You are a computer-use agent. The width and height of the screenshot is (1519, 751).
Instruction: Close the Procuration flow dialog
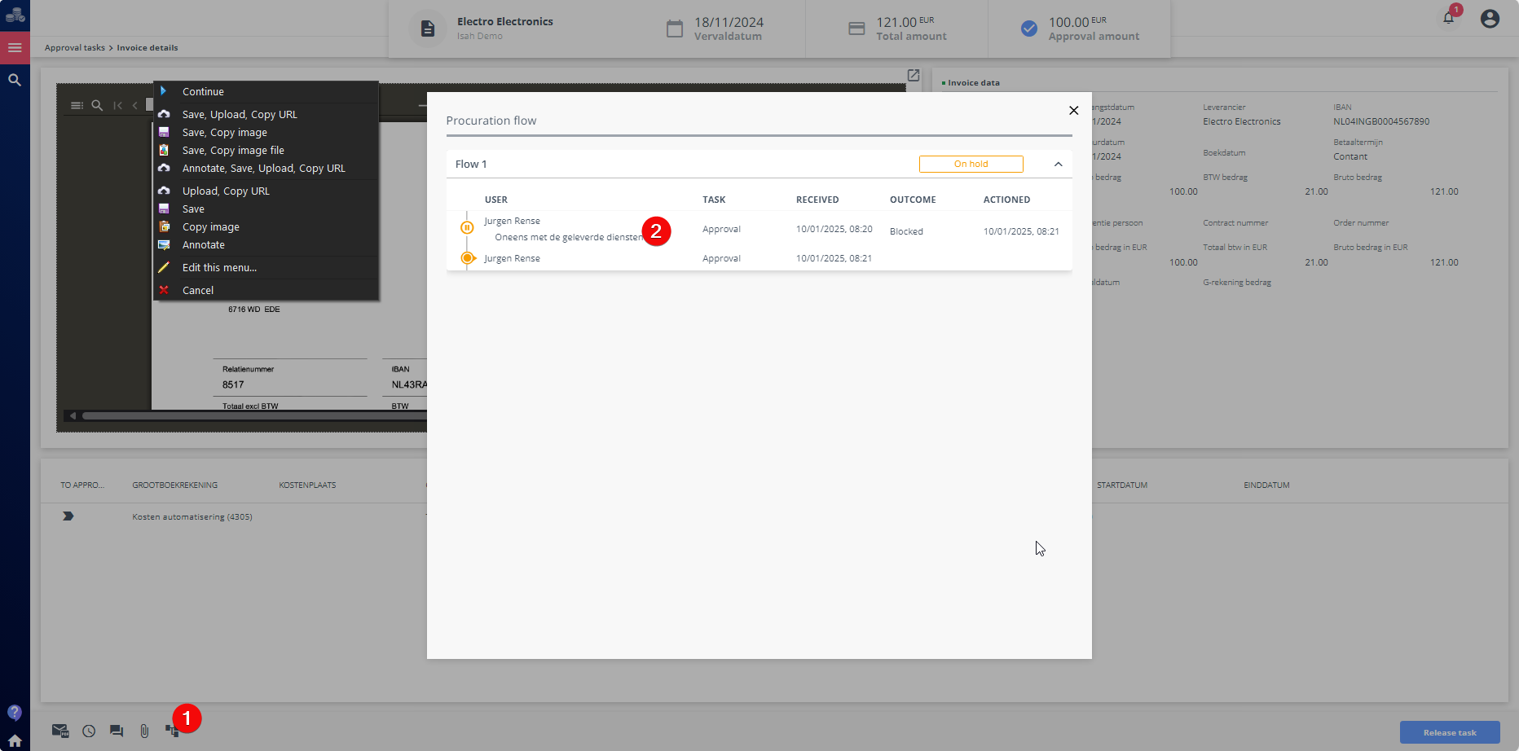(1073, 111)
